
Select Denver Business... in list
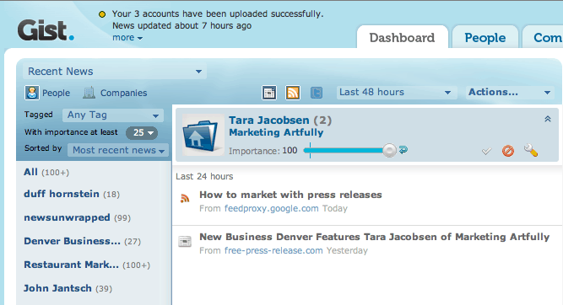(x=82, y=241)
